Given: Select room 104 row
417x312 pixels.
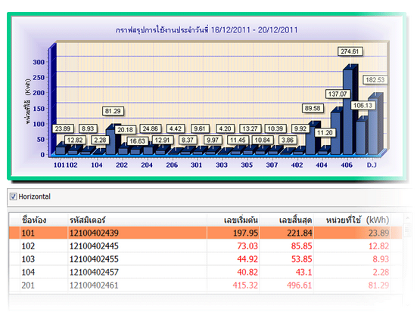Looking at the screenshot, I should (x=205, y=272).
